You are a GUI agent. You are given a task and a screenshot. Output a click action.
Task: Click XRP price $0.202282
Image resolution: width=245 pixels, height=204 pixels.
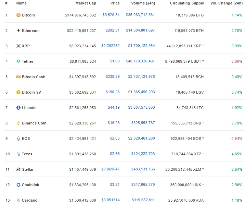(111, 46)
